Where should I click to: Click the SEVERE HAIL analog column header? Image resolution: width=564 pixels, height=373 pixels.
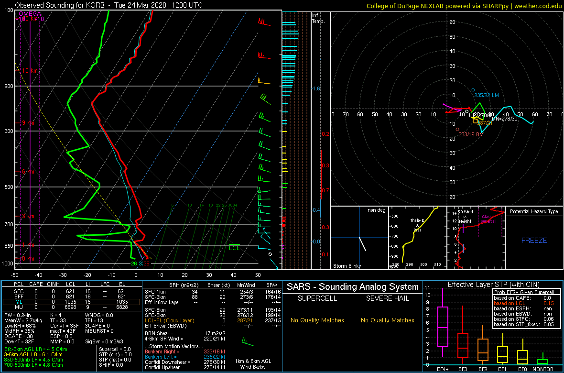(x=388, y=298)
